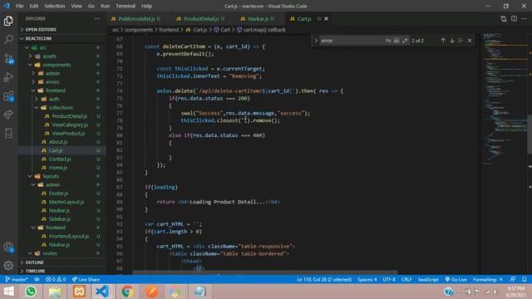
Task: Switch to the Publicroutelist.js tab
Action: 135,18
